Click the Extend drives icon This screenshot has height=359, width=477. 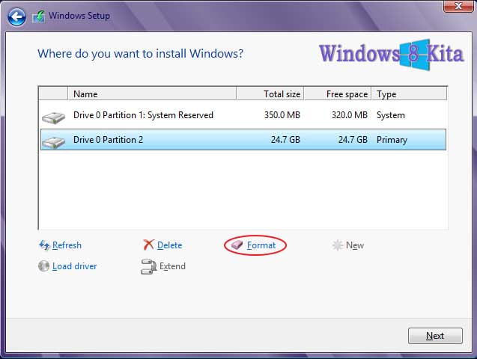pyautogui.click(x=148, y=267)
